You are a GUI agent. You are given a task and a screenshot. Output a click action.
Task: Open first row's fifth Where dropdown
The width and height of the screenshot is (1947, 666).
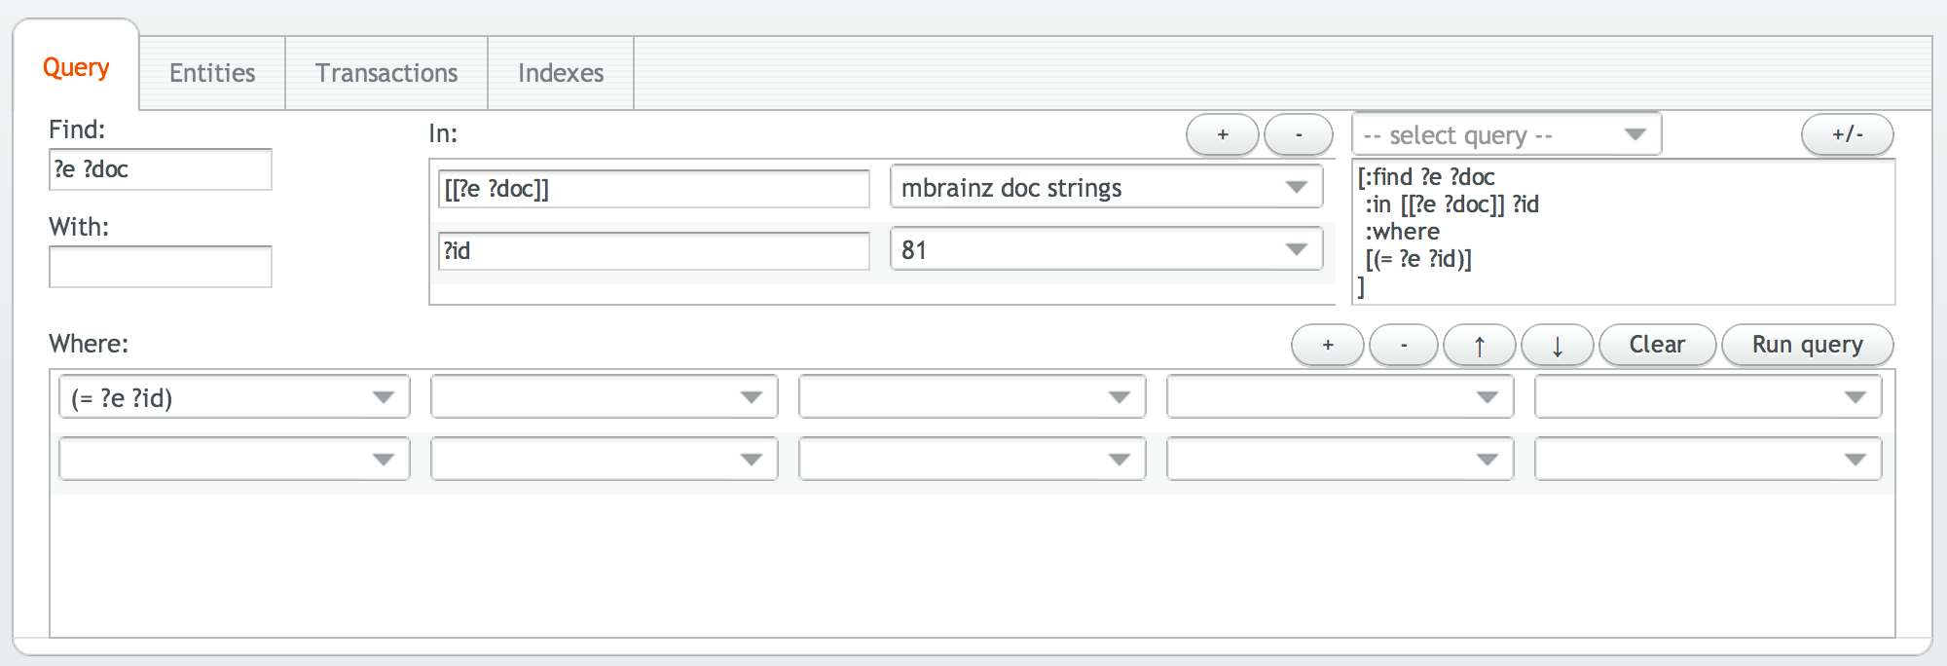click(1708, 397)
